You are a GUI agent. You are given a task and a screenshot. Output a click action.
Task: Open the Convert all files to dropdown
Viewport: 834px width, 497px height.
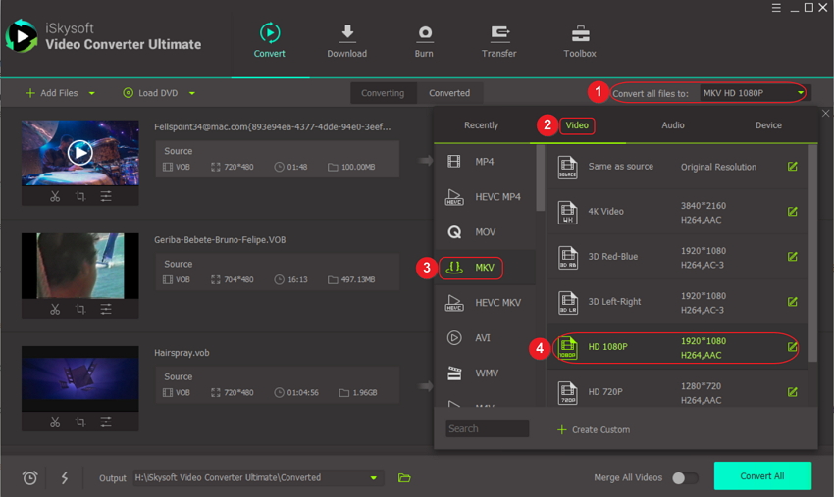point(753,93)
